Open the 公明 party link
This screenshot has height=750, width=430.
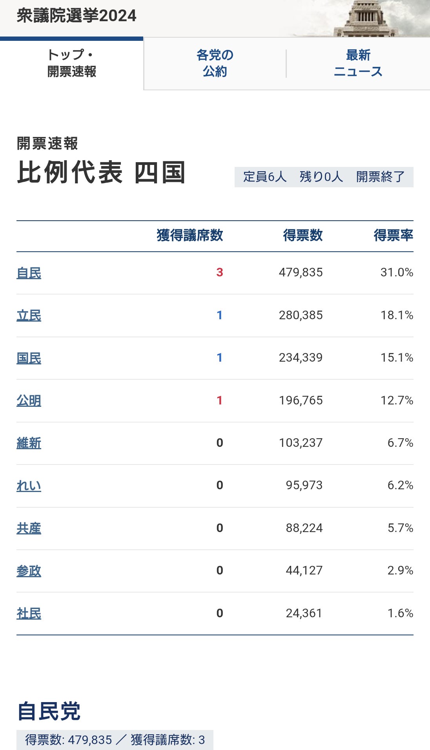tap(29, 401)
